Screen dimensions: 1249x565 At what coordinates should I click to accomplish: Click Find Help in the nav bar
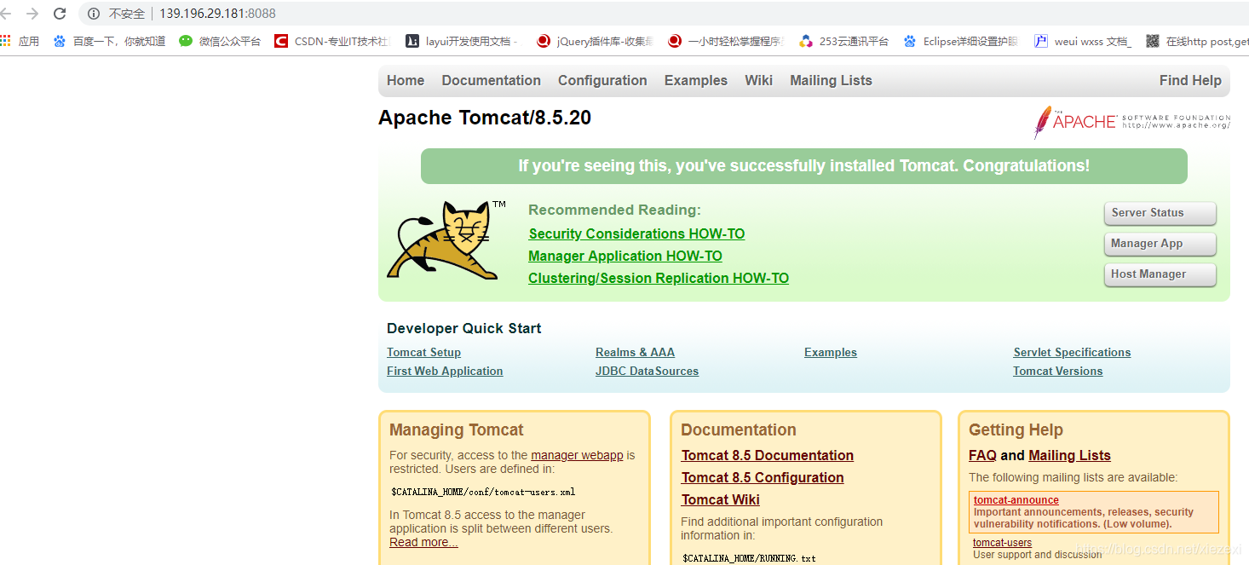pos(1190,80)
